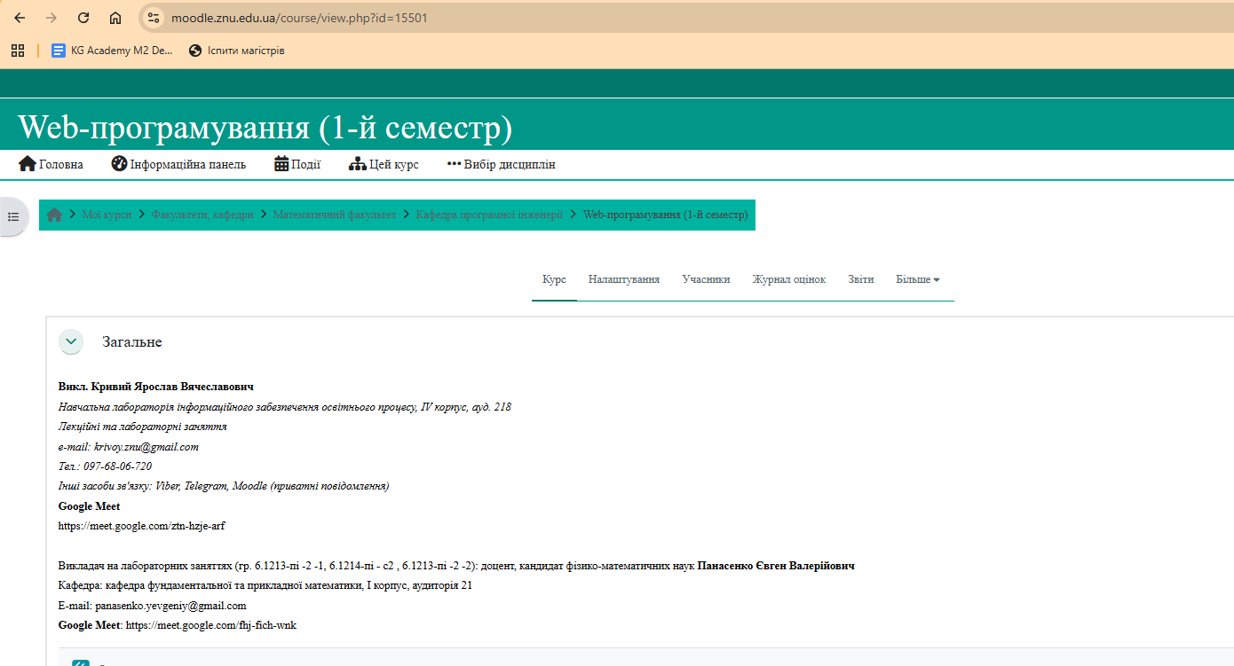
Task: Click the breadcrumb home icon
Action: (x=55, y=215)
